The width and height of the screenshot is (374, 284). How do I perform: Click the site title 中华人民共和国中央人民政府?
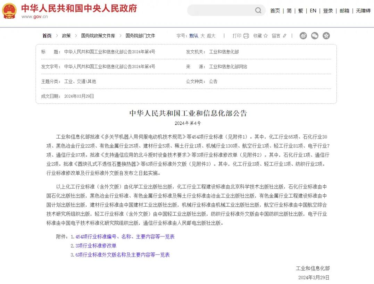pyautogui.click(x=79, y=8)
